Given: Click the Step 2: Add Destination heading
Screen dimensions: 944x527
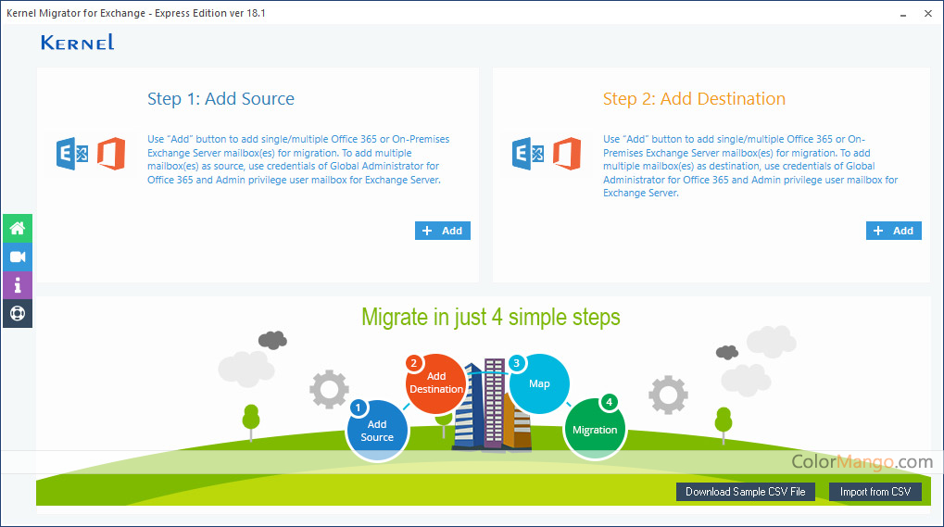Looking at the screenshot, I should tap(694, 99).
